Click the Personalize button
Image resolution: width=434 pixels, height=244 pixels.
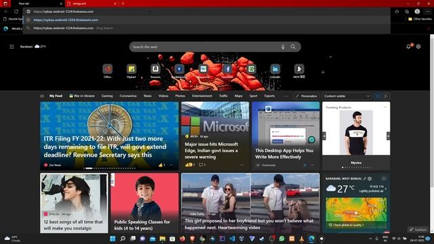point(307,96)
